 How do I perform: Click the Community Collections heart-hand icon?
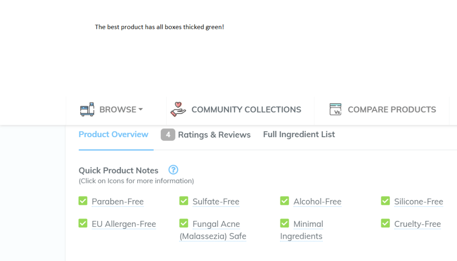pyautogui.click(x=178, y=109)
